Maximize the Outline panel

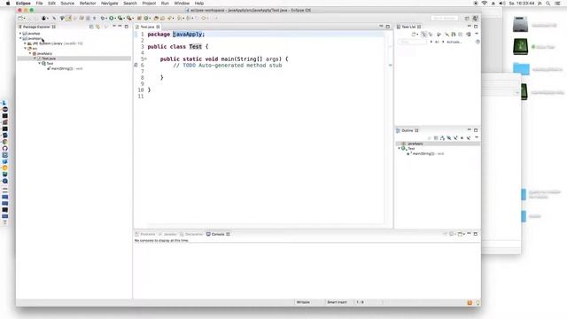click(x=476, y=130)
